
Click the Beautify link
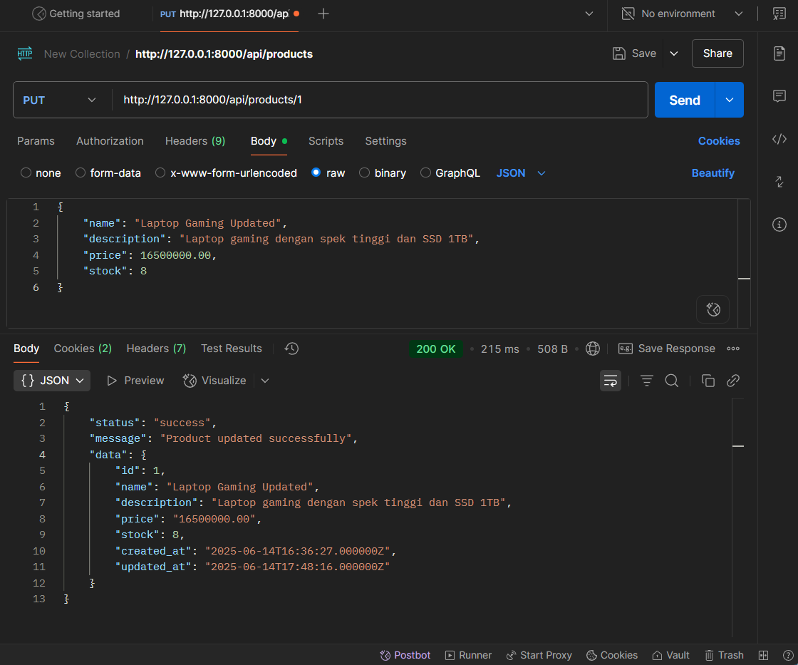pyautogui.click(x=712, y=173)
